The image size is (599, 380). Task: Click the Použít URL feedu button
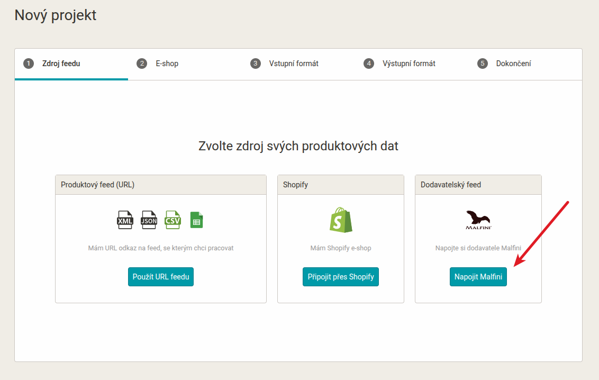pyautogui.click(x=161, y=277)
